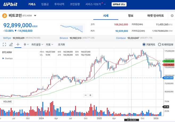Switch to the 정보 tab
This screenshot has height=122, width=175.
click(131, 16)
